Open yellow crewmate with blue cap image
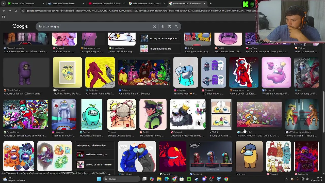Image resolution: width=325 pixels, height=183 pixels. tap(249, 157)
